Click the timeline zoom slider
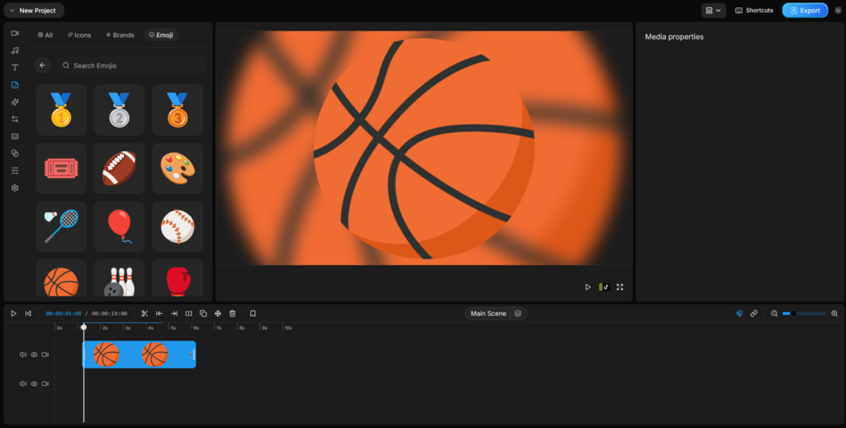Screen dimensions: 846x428 804,313
